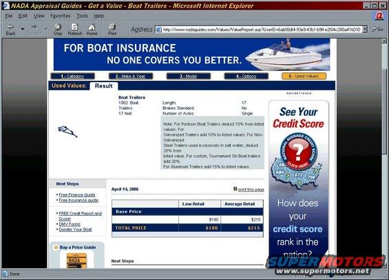Maximize the Internet Explorer window
Viewport: 389px width, 280px height.
coord(375,6)
